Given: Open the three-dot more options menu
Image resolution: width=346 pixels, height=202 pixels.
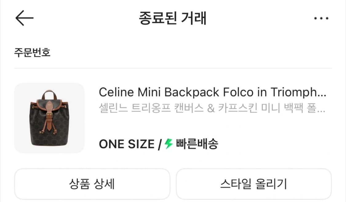Looking at the screenshot, I should [x=321, y=18].
